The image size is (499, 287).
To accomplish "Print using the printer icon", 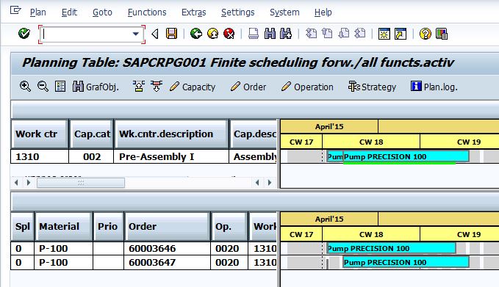I will (x=254, y=33).
